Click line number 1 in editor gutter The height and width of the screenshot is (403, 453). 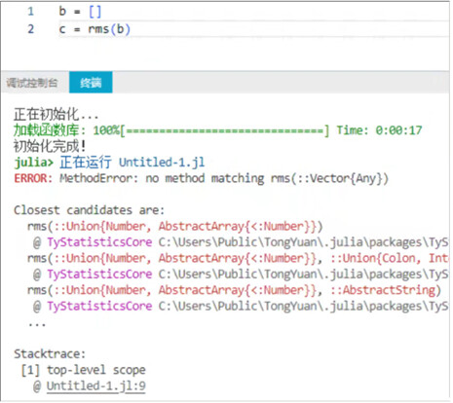click(x=30, y=12)
